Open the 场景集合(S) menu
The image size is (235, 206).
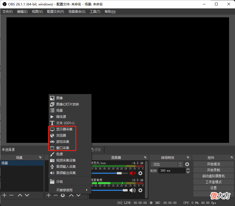77,12
